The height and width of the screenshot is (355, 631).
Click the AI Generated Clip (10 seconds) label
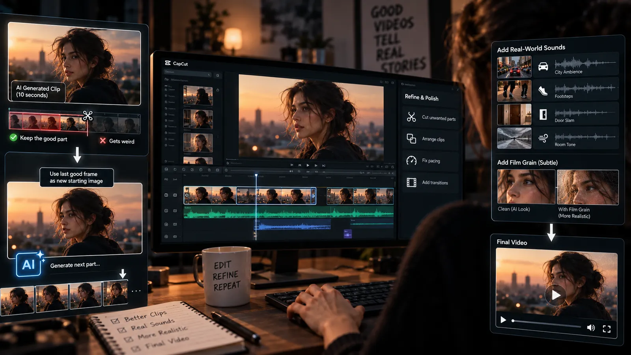38,92
